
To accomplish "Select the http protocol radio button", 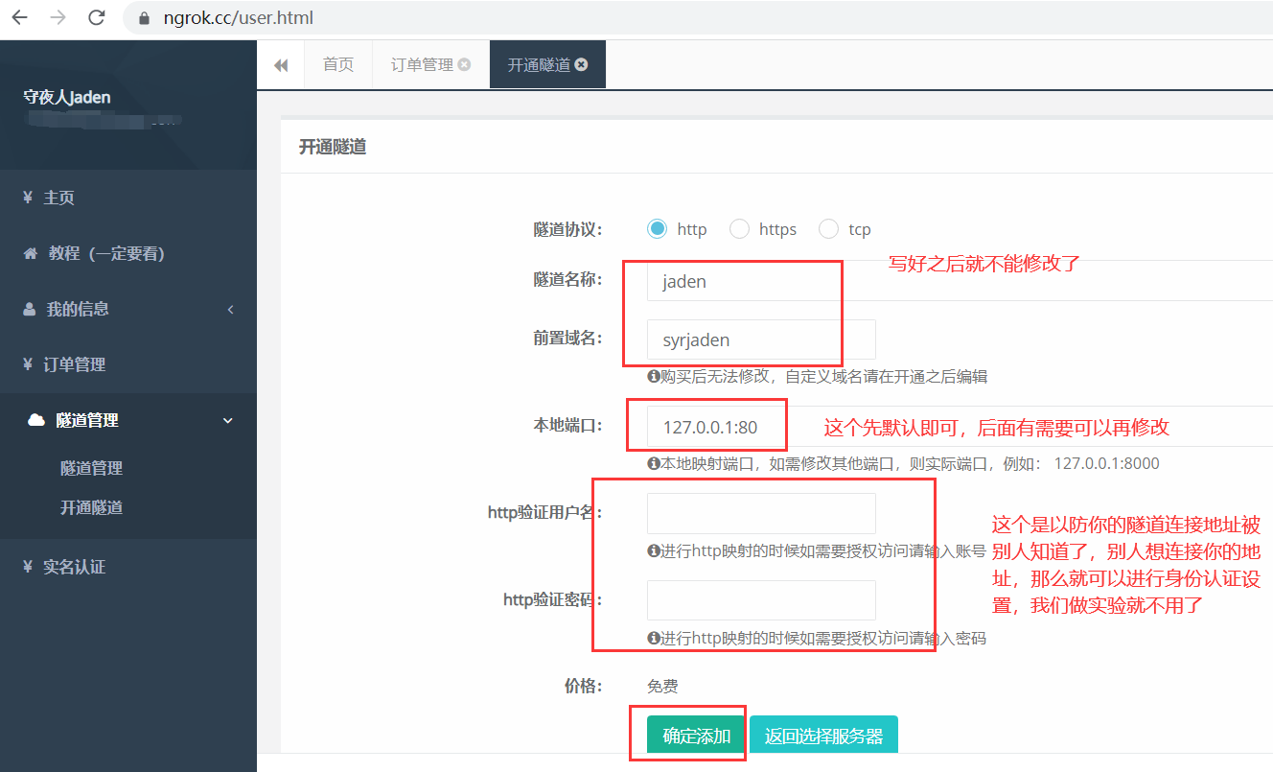I will 657,229.
